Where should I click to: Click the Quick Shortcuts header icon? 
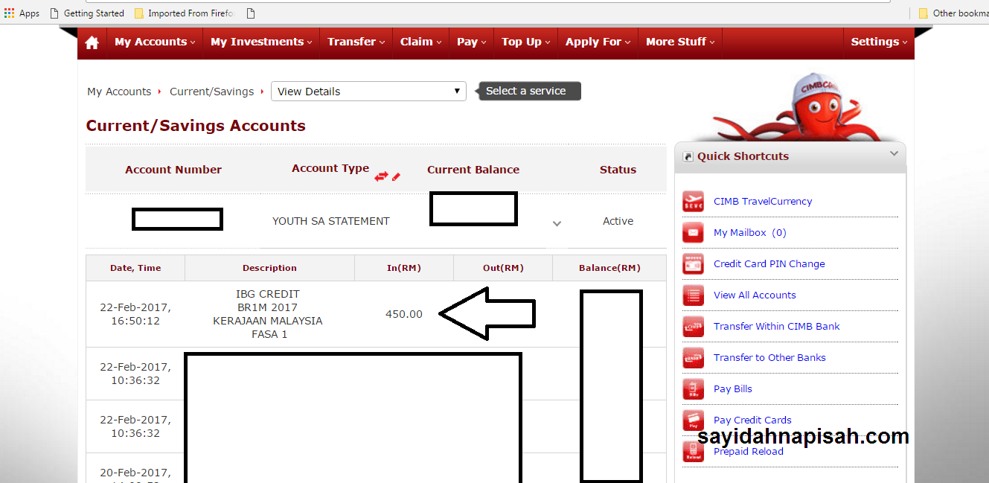pos(687,157)
